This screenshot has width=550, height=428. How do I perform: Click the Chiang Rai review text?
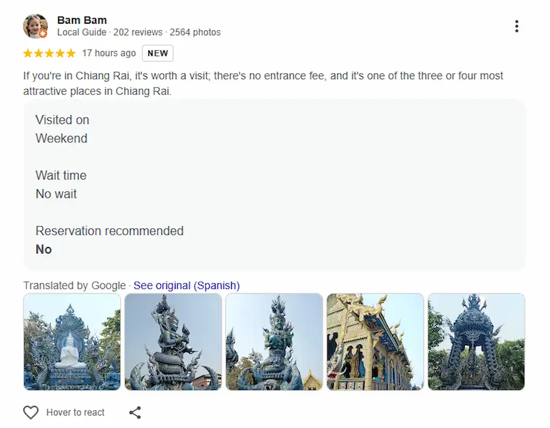pyautogui.click(x=263, y=83)
